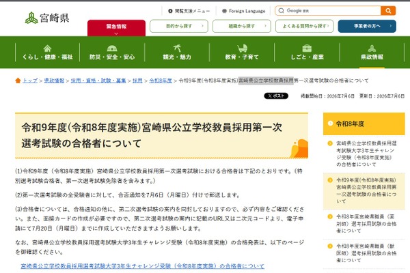Viewport: 410px width, 273px height.
Task: Click the Miyazaki Prefecture logo
Action: (x=47, y=18)
